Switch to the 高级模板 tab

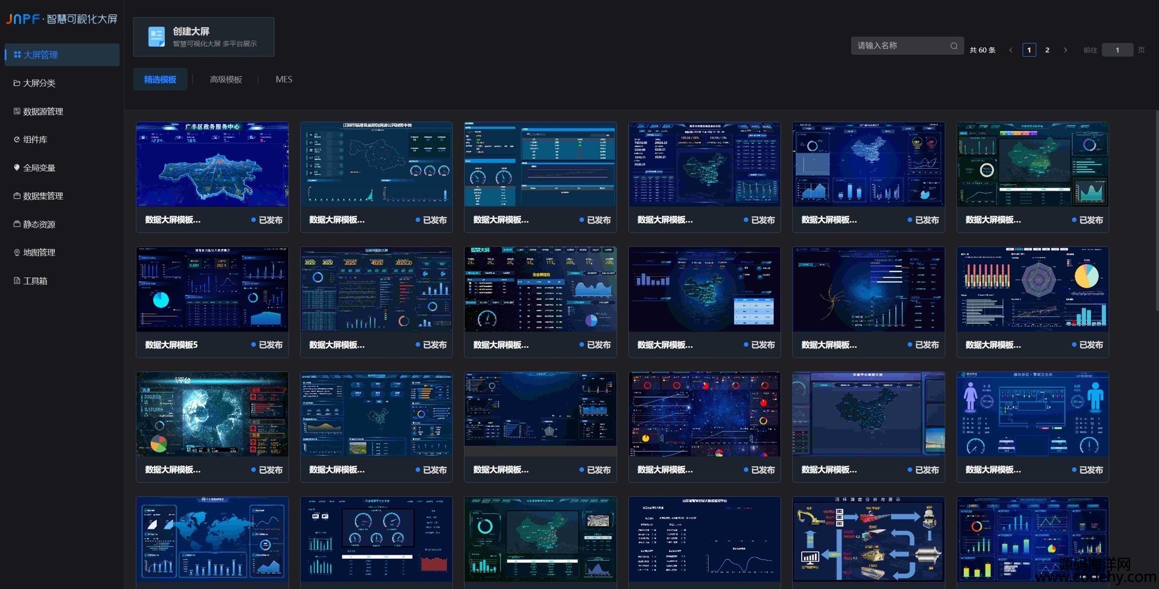226,80
